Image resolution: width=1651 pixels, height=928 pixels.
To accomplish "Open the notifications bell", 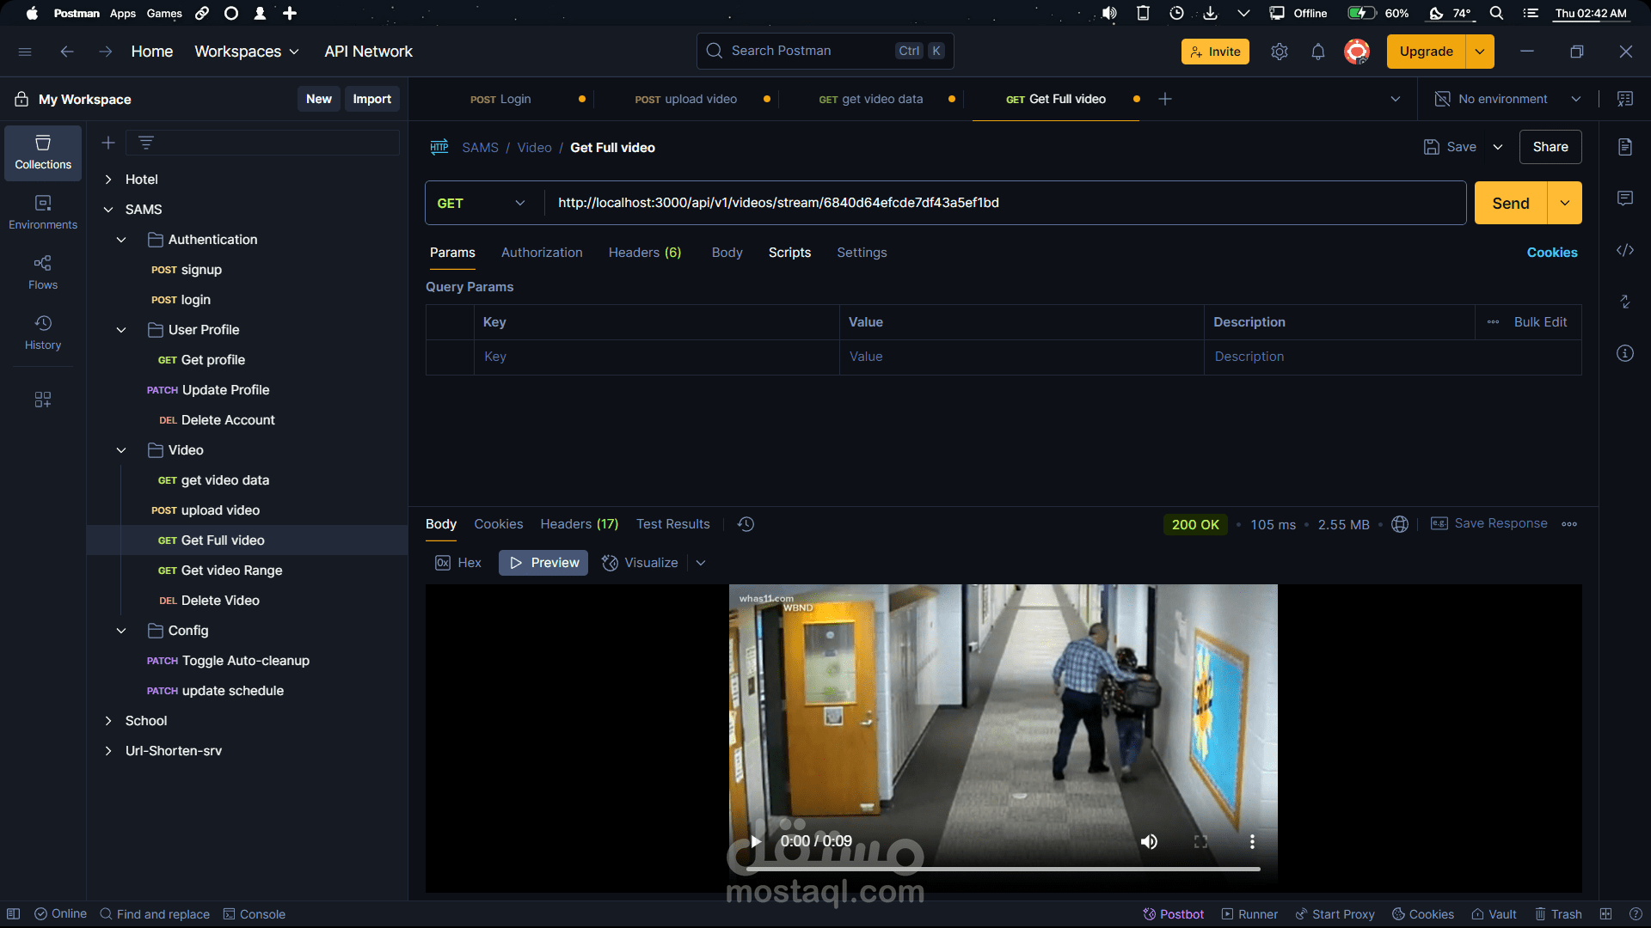I will [1318, 52].
